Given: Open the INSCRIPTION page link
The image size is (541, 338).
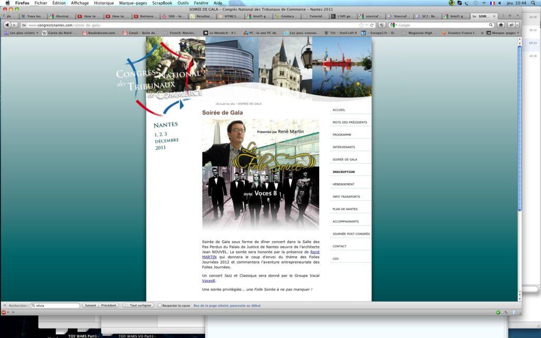Looking at the screenshot, I should coord(343,172).
